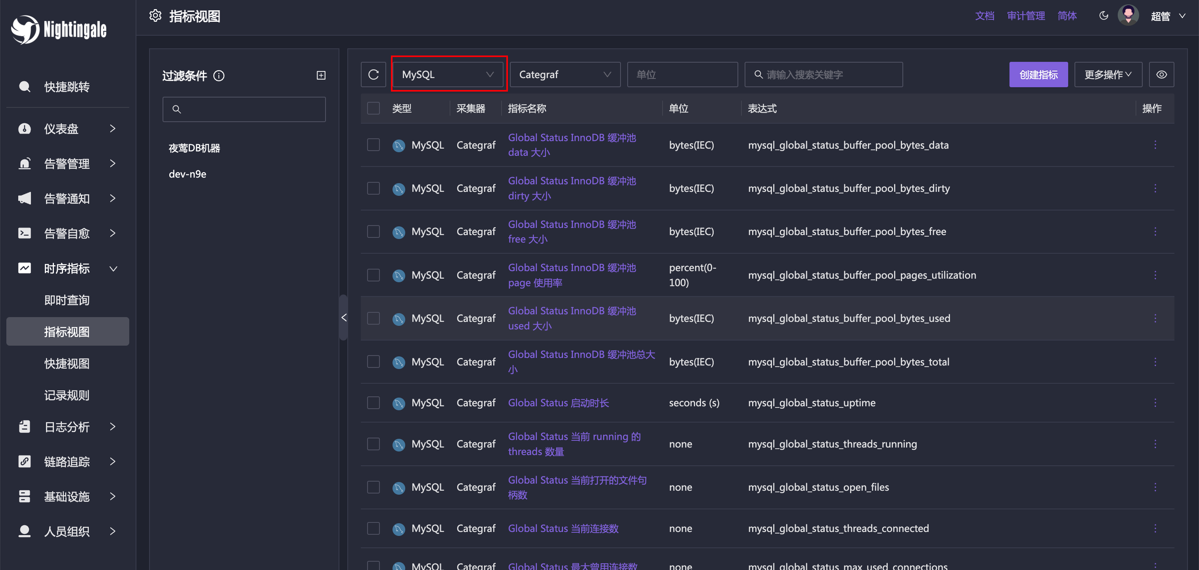Open the Categraf collector dropdown

tap(565, 74)
